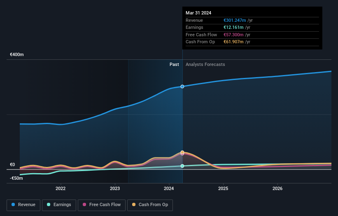Toggle the Free Cash Flow legend series
Viewport: 338px width, 216px height.
coord(102,205)
